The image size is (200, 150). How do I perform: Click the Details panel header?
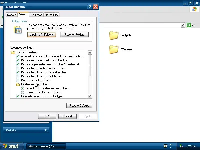[26, 130]
